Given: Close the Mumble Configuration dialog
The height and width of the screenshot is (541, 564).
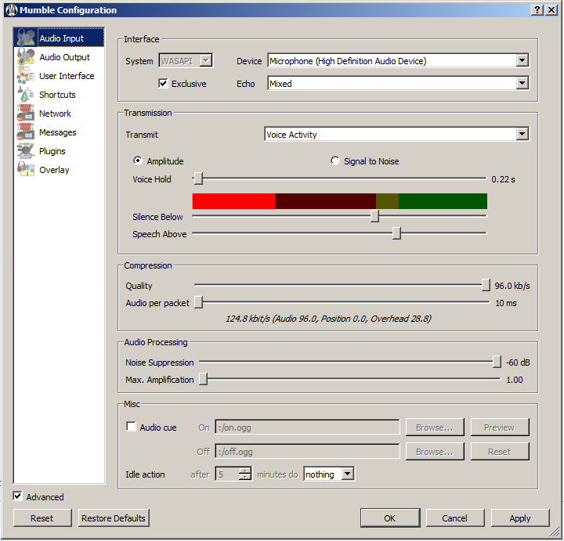Looking at the screenshot, I should [551, 9].
